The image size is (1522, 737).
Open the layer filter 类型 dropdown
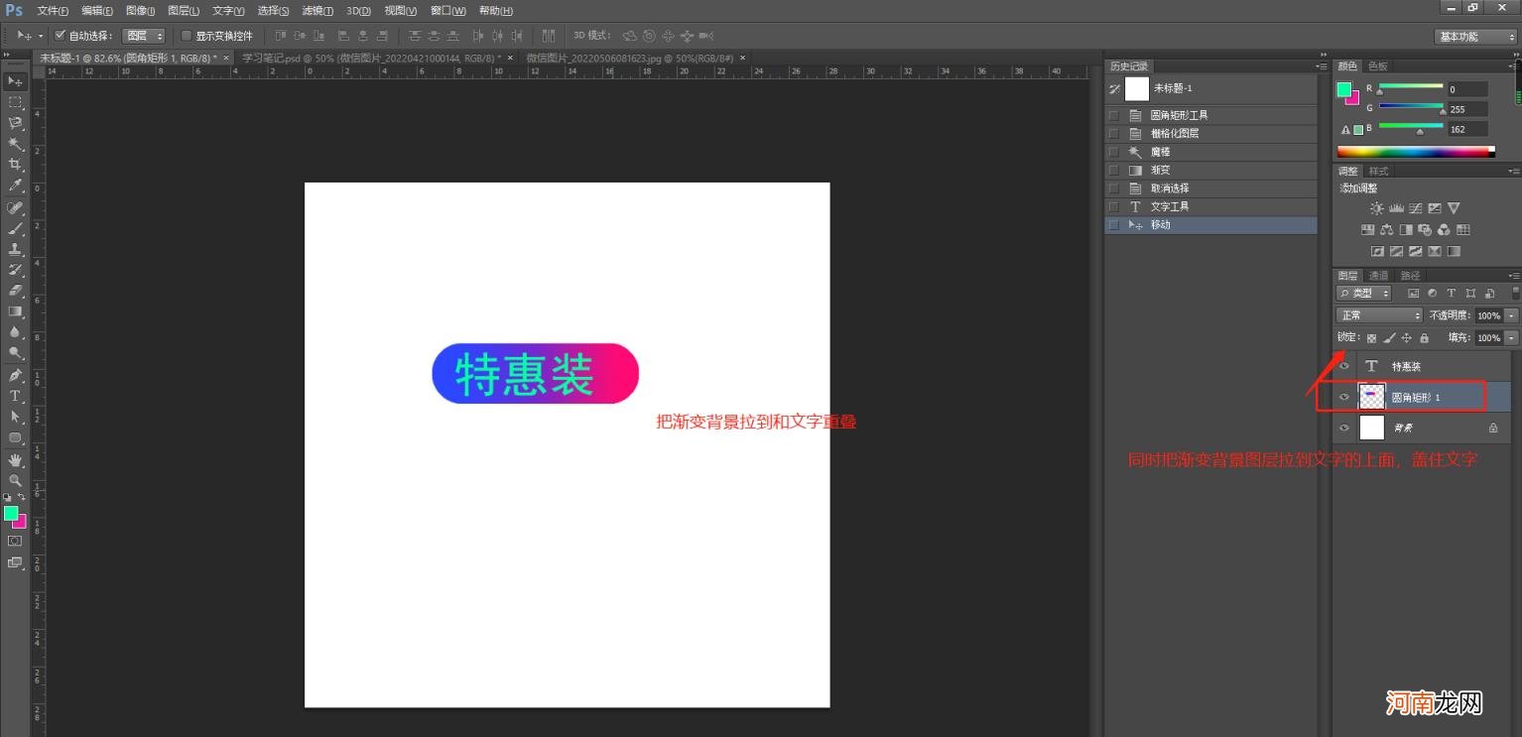1363,294
